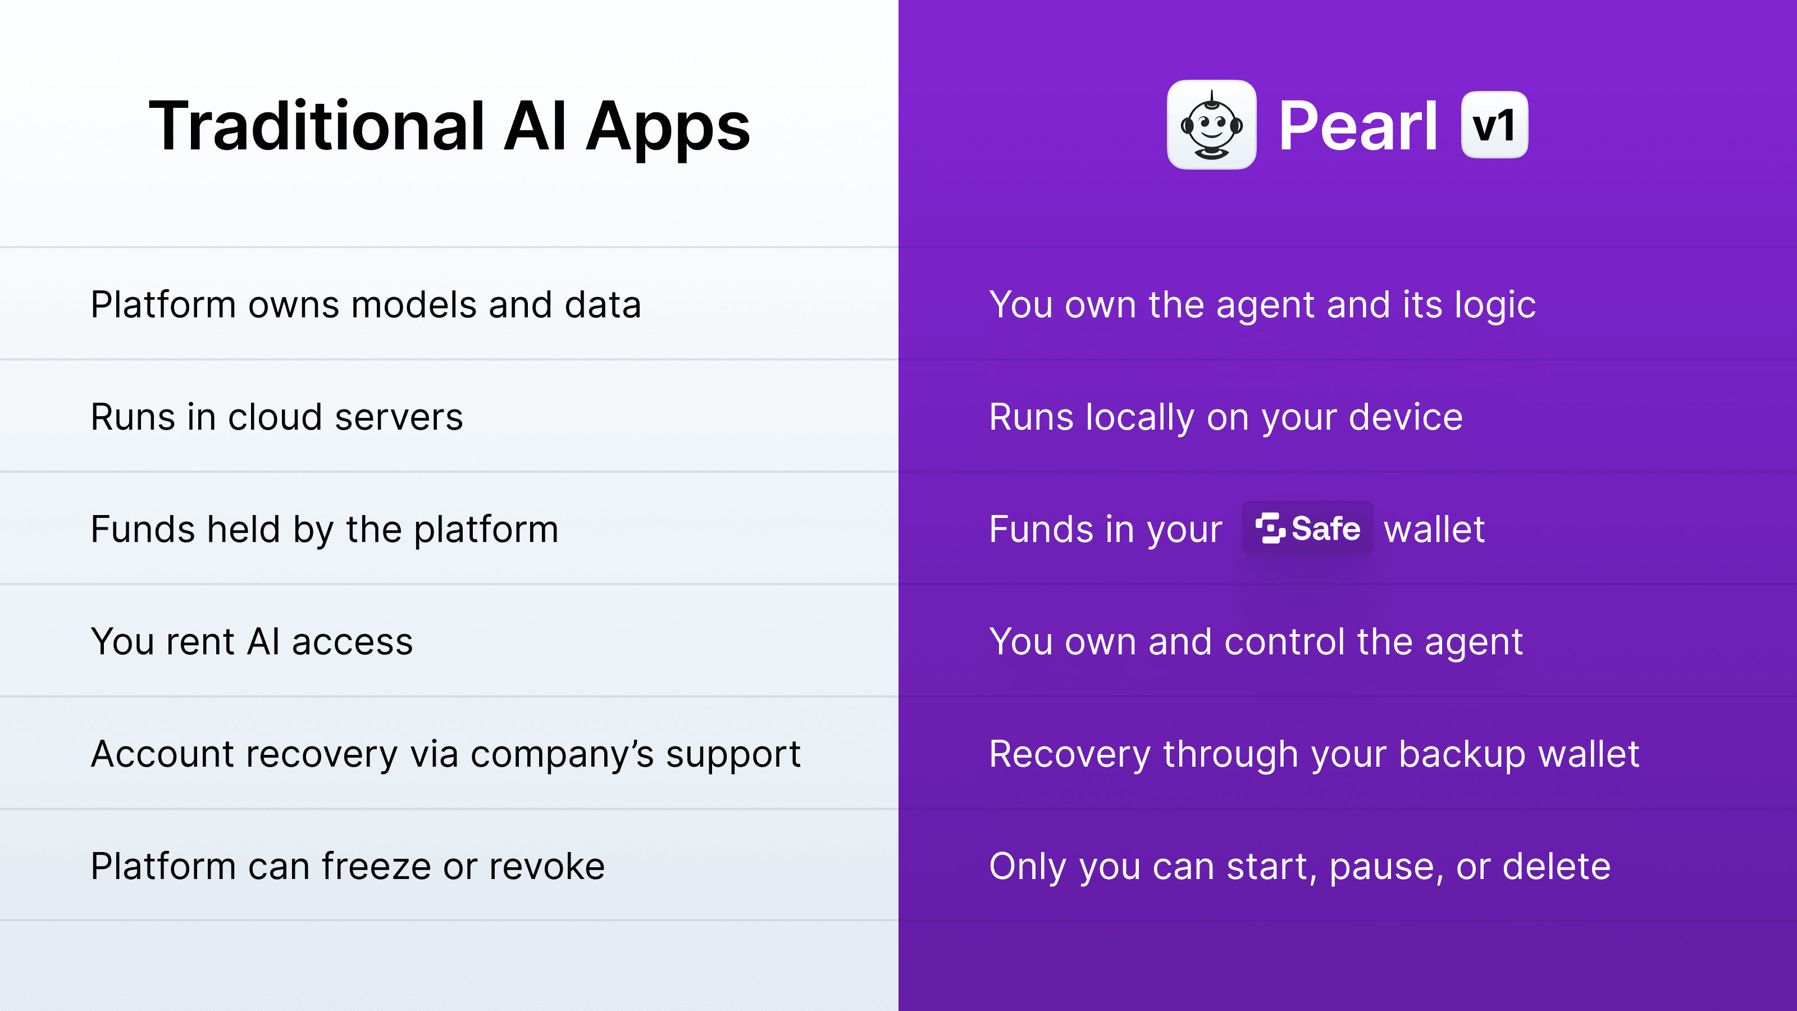This screenshot has width=1797, height=1011.
Task: Select "Platform can freeze or revoke" row
Action: click(x=348, y=867)
